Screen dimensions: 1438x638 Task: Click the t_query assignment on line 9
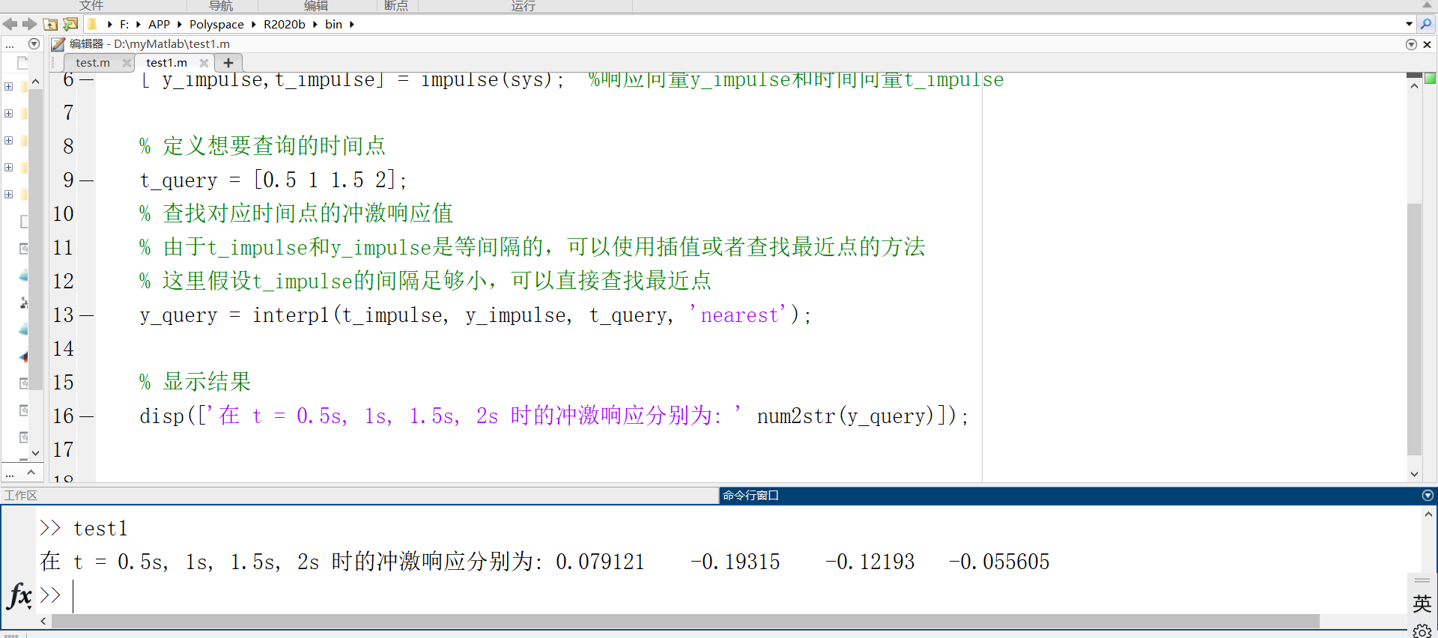click(x=273, y=180)
